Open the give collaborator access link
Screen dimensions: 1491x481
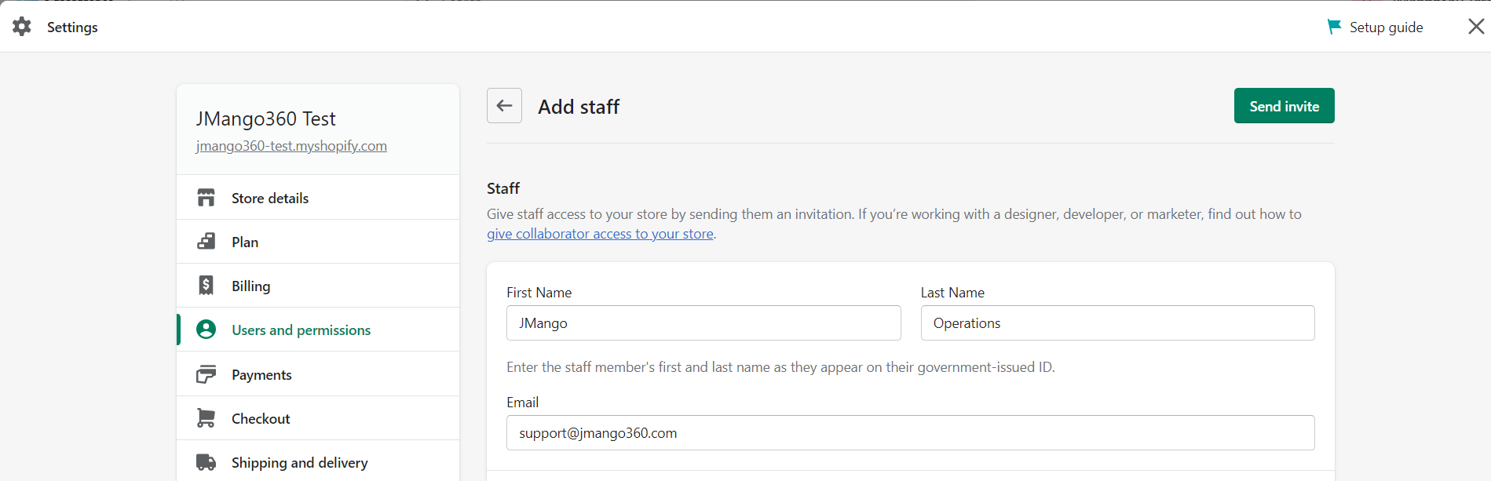click(x=600, y=234)
